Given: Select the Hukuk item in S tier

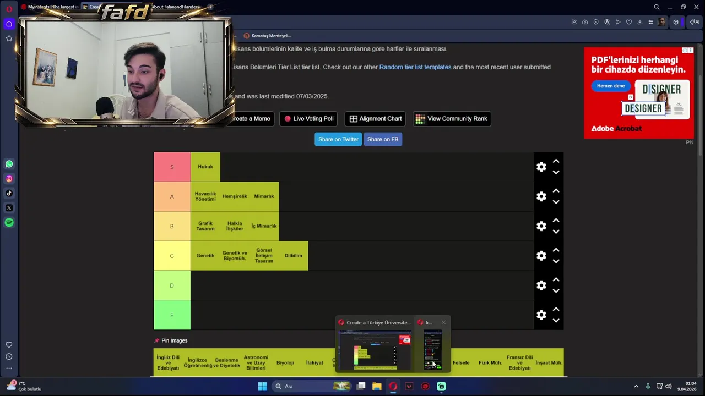Looking at the screenshot, I should pos(205,167).
